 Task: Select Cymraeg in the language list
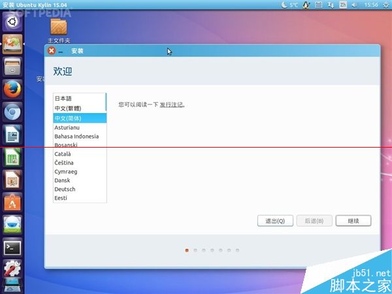coord(80,171)
